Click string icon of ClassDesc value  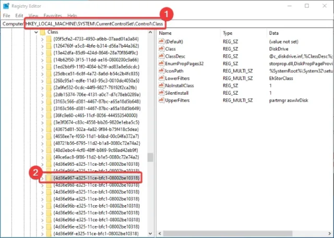[161, 56]
